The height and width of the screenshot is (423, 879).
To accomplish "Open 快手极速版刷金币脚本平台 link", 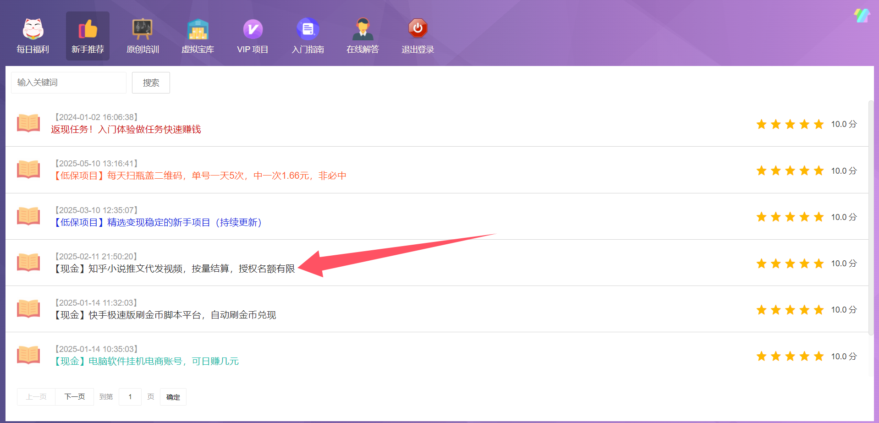I will [165, 315].
